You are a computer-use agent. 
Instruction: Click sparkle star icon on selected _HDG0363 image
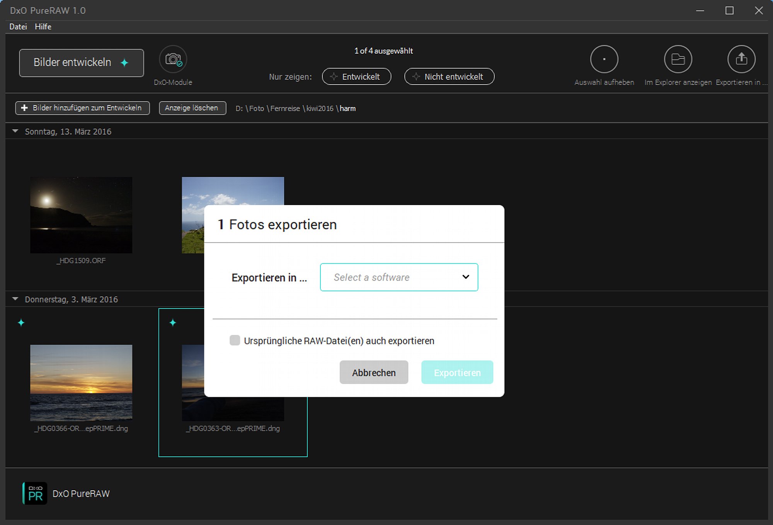point(173,323)
